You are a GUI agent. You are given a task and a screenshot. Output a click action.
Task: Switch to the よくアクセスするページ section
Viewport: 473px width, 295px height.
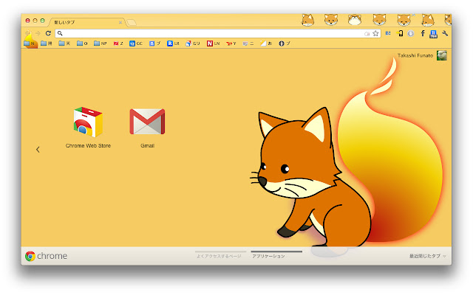coord(219,256)
